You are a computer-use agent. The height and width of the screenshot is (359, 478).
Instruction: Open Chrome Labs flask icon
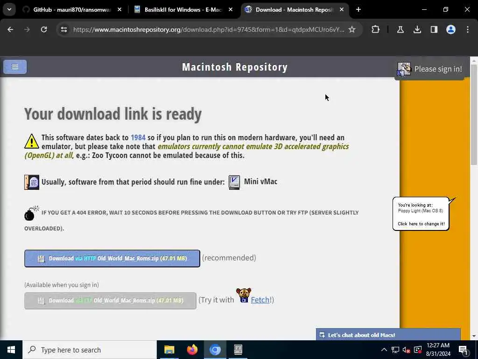[400, 29]
